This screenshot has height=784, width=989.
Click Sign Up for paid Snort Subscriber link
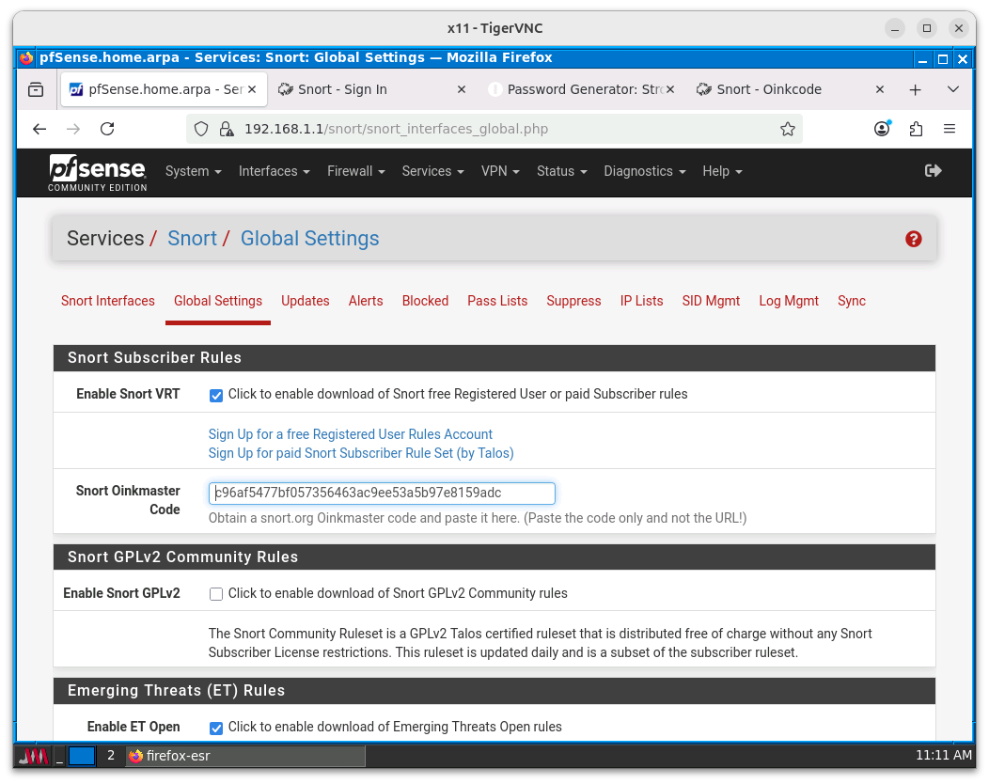tap(361, 453)
